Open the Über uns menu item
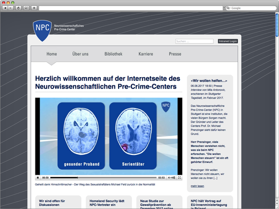Screen dimensions: 279x209 [x=80, y=54]
